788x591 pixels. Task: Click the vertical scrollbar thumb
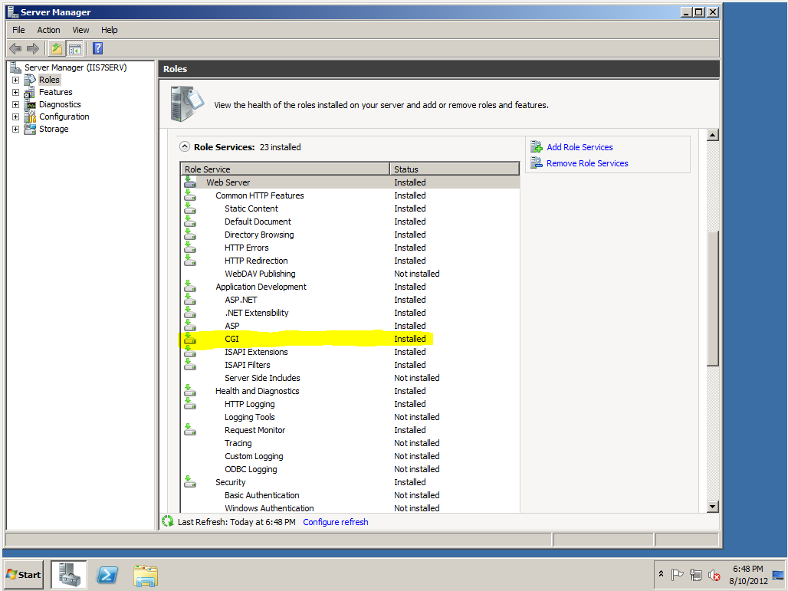[713, 298]
